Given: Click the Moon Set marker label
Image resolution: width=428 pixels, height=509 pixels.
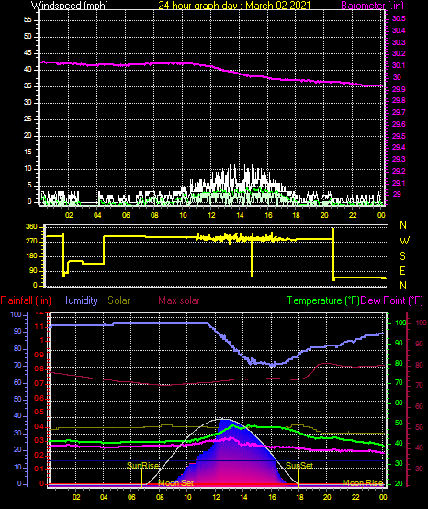Looking at the screenshot, I should pyautogui.click(x=175, y=482).
